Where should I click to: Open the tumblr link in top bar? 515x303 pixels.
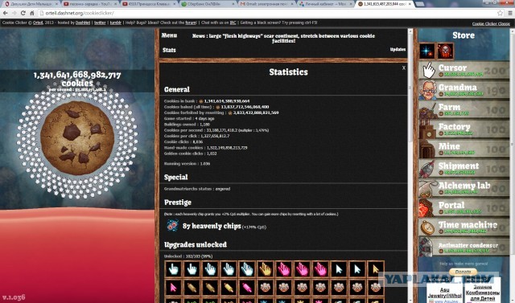pos(116,23)
